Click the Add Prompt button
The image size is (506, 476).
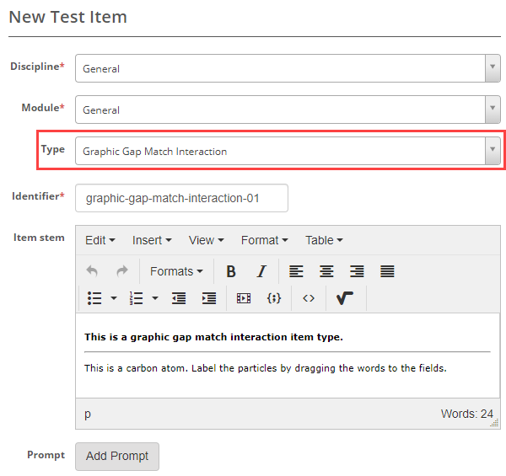pyautogui.click(x=117, y=456)
